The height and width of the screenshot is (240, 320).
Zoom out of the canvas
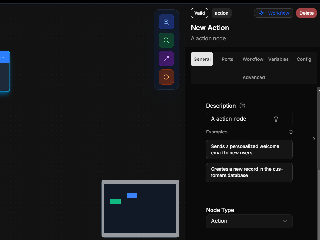(166, 40)
